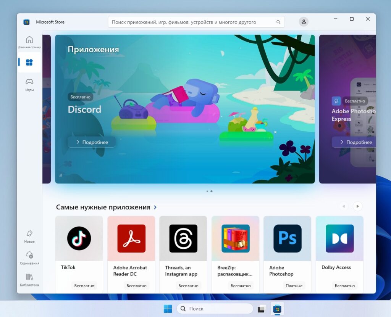
Task: Click the Adobe Photoshop card title
Action: click(281, 270)
